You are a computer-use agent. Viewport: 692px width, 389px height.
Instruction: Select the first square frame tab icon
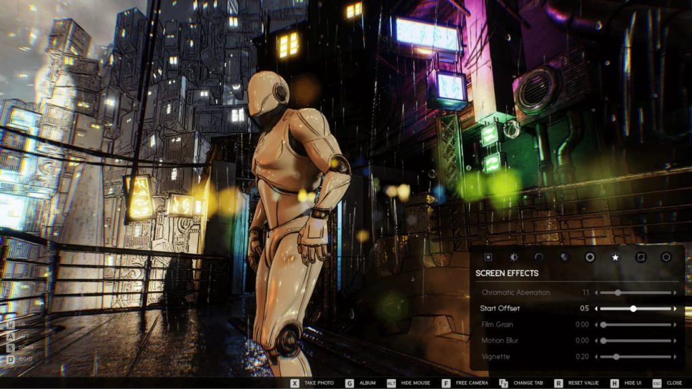point(488,257)
